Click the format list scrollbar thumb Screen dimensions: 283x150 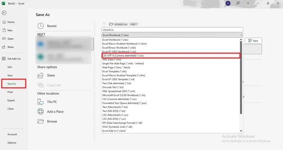[241, 77]
